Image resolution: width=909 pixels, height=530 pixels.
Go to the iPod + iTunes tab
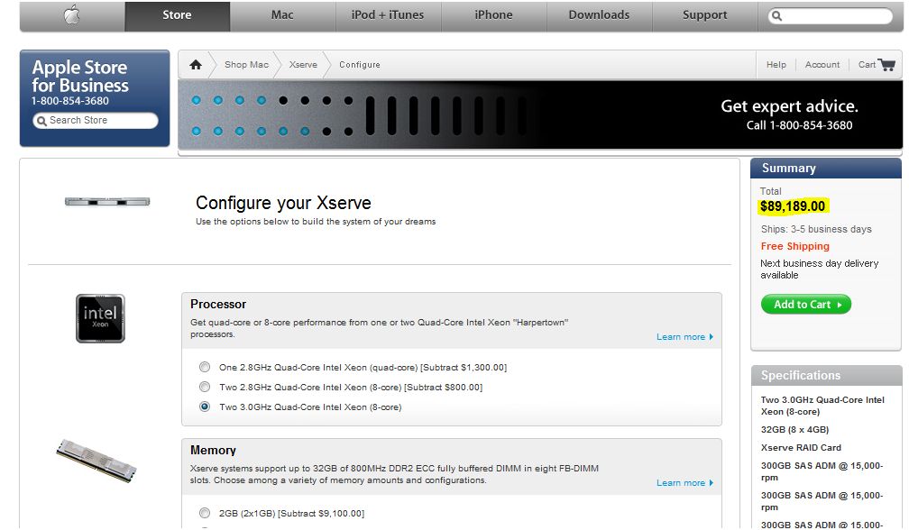point(388,15)
